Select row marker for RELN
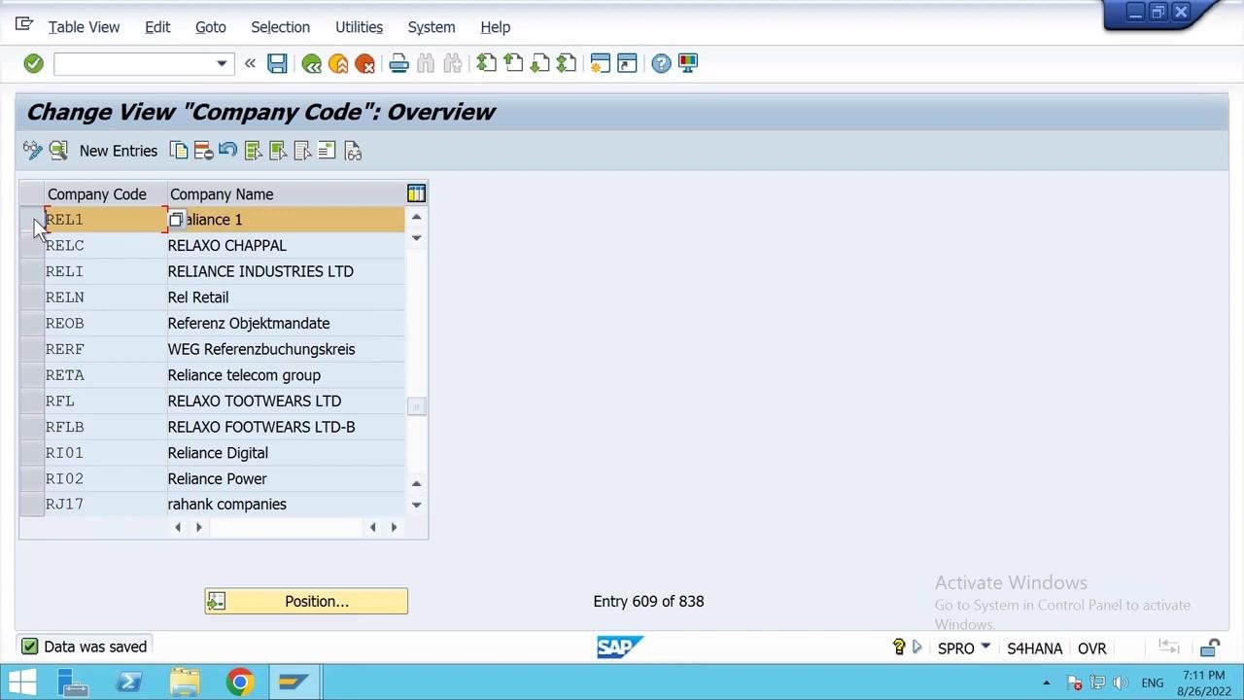The image size is (1244, 700). tap(32, 297)
